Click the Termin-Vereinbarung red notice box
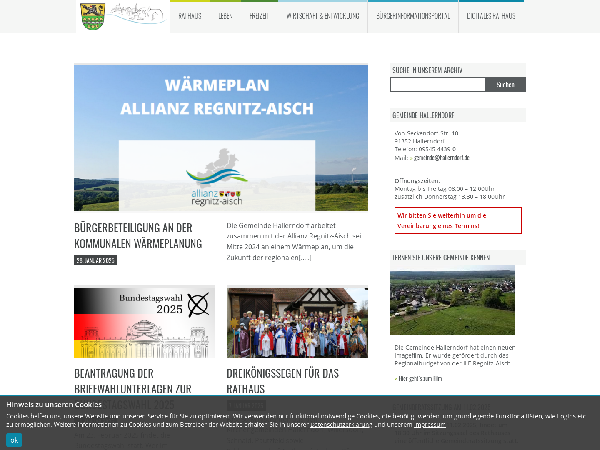Screen dimensions: 600x450 [x=458, y=220]
